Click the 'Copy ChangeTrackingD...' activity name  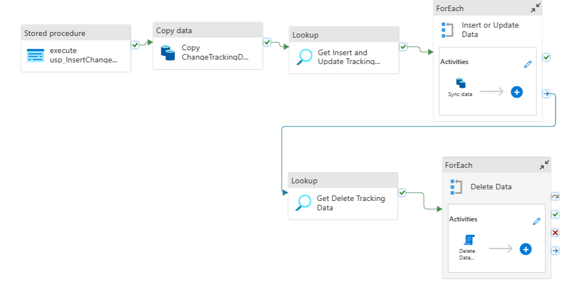click(216, 52)
